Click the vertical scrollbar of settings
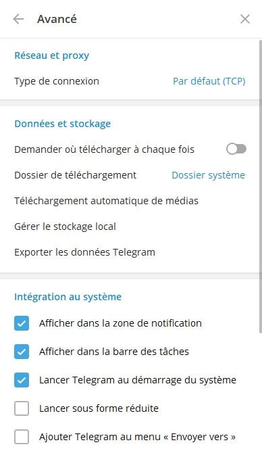 [x=261, y=187]
